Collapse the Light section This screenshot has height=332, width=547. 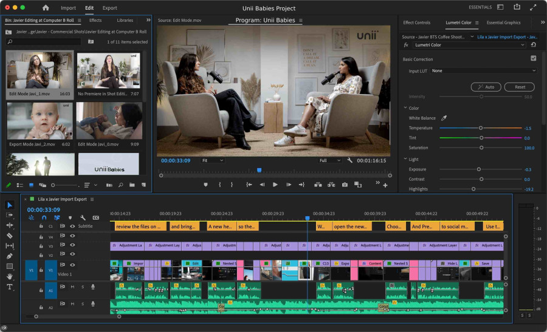tap(405, 159)
